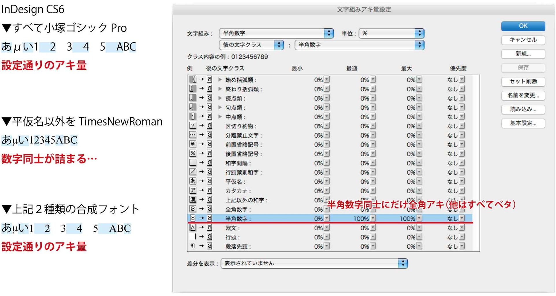Open the 後の文字クラス dropdown
The width and height of the screenshot is (556, 296).
tap(251, 45)
